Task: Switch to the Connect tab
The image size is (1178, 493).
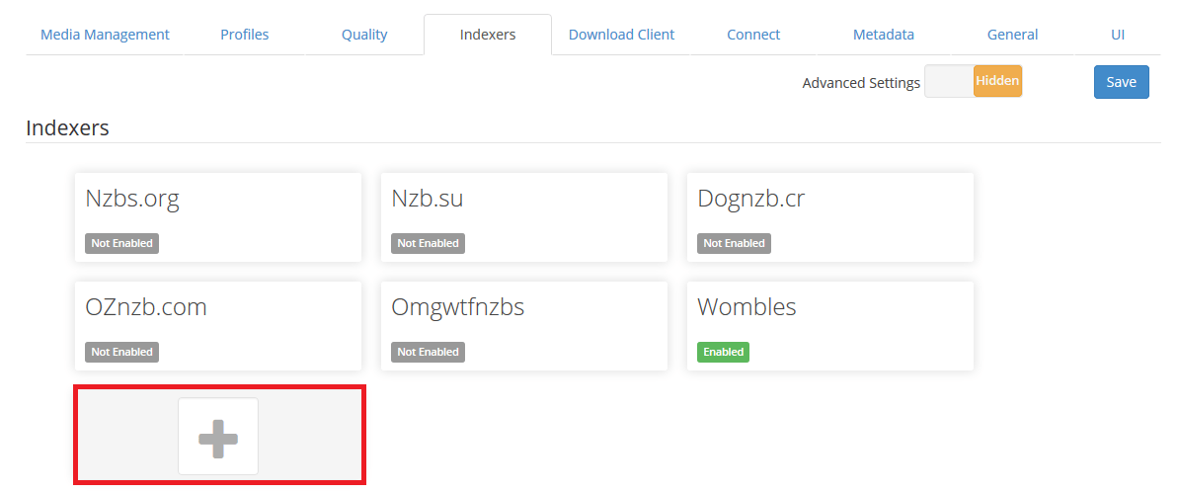Action: pos(753,35)
